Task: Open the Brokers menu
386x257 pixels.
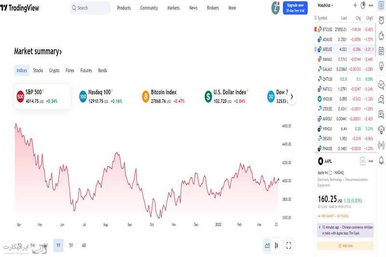Action: 213,8
